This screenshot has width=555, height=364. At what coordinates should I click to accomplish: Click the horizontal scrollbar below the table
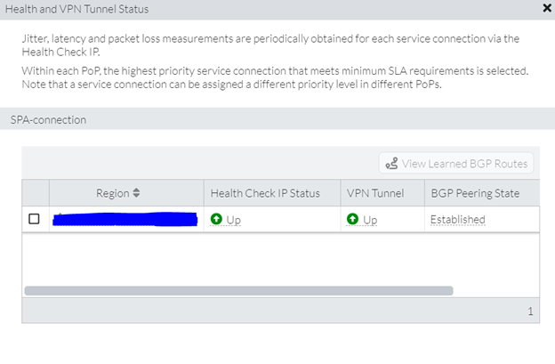pos(238,290)
